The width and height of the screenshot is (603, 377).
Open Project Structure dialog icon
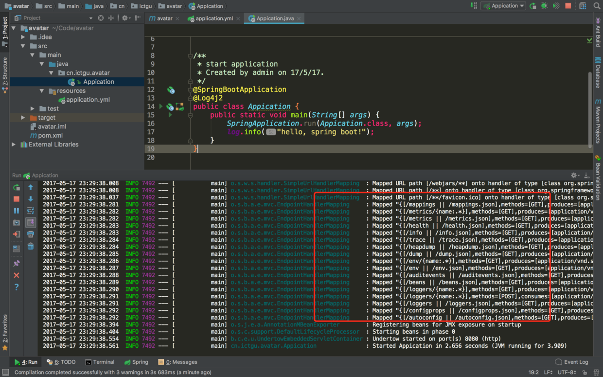(583, 6)
